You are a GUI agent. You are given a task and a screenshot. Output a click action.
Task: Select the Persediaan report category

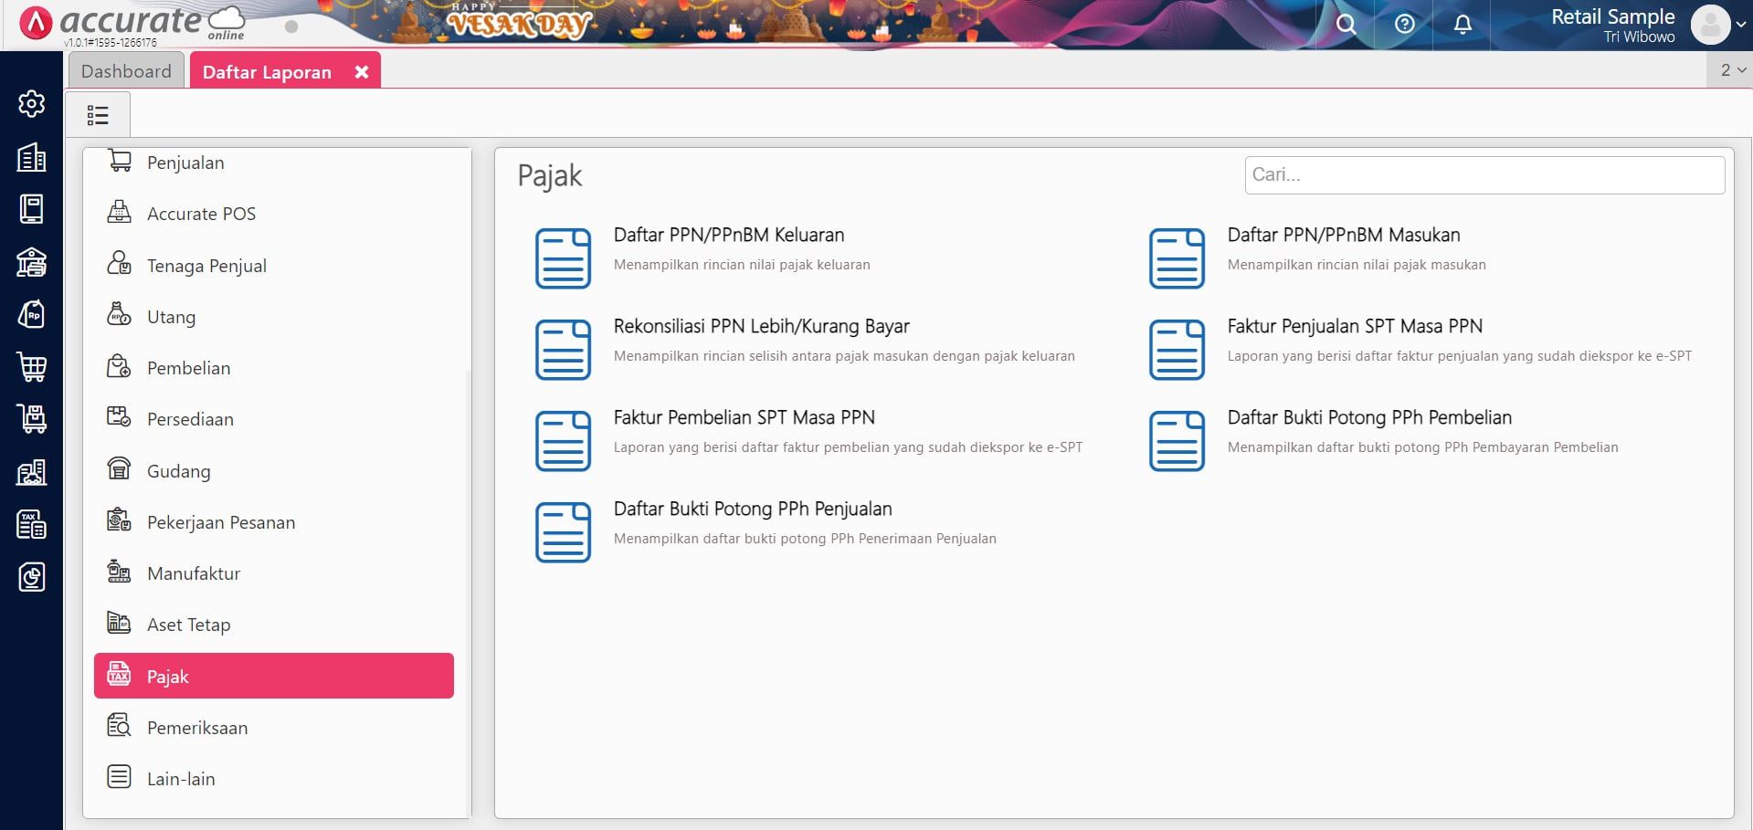[x=190, y=419]
